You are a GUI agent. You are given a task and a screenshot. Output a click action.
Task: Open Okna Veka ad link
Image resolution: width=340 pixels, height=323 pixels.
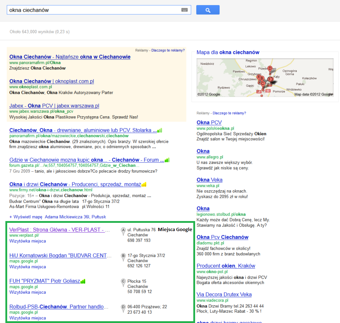[x=209, y=180]
